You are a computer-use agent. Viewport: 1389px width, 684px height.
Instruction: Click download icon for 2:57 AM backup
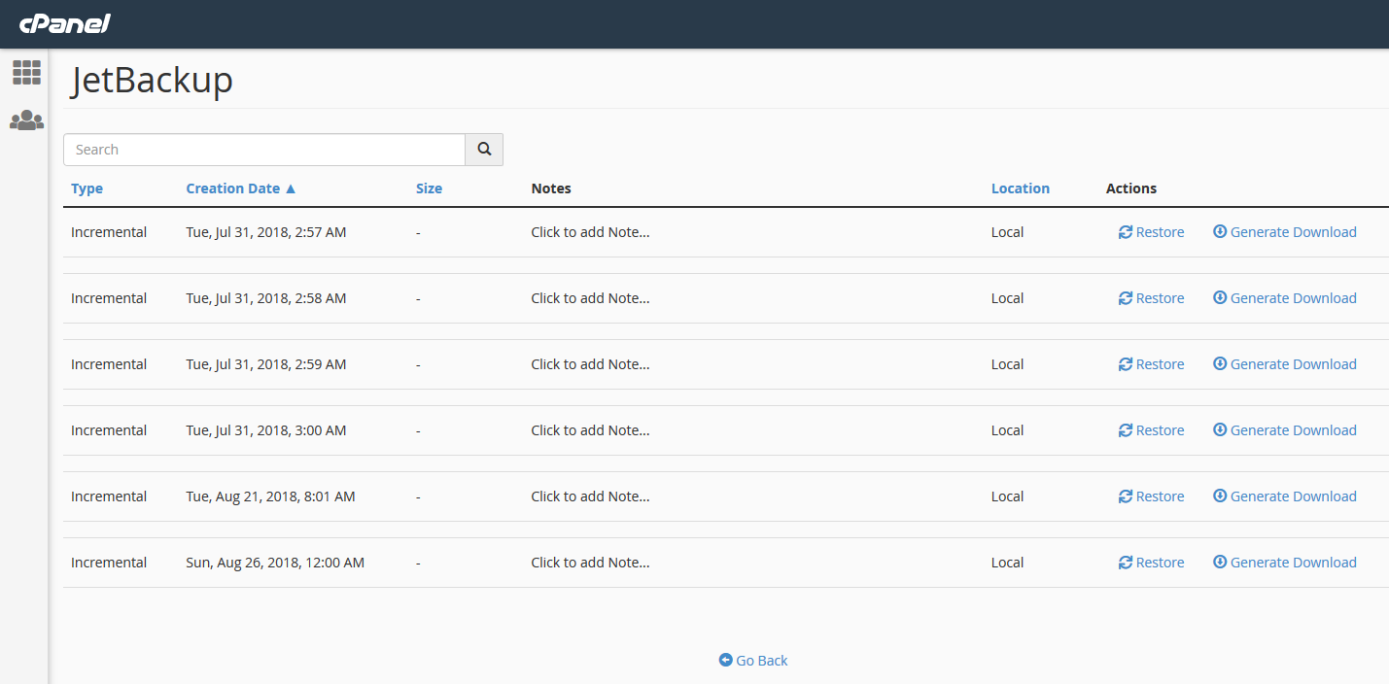1220,231
